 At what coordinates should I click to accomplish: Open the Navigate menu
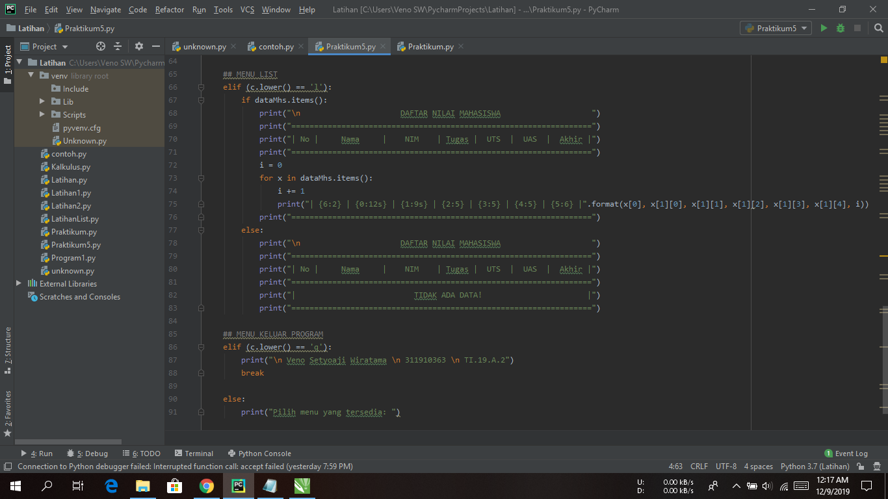tap(105, 10)
